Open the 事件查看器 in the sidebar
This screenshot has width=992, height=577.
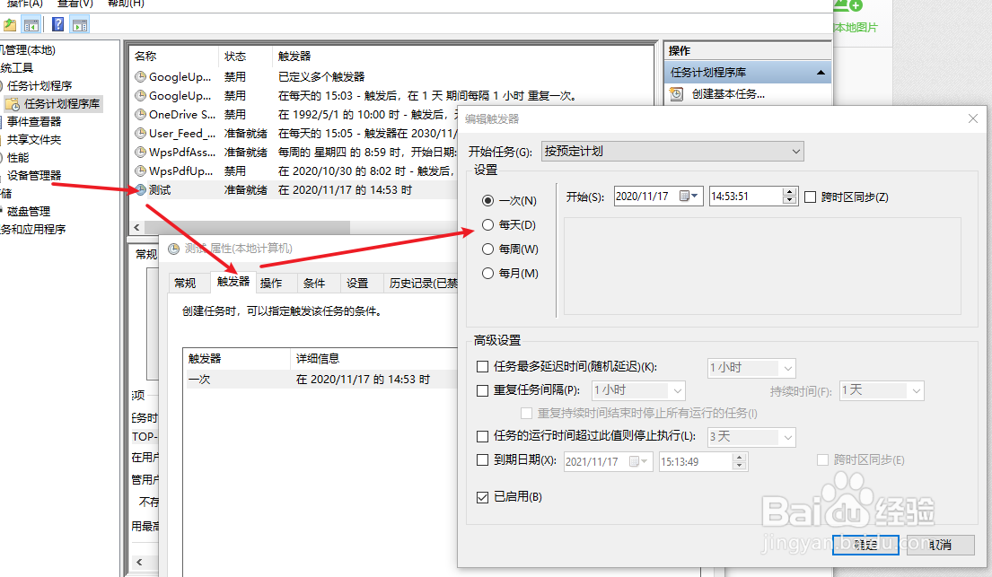pyautogui.click(x=34, y=121)
